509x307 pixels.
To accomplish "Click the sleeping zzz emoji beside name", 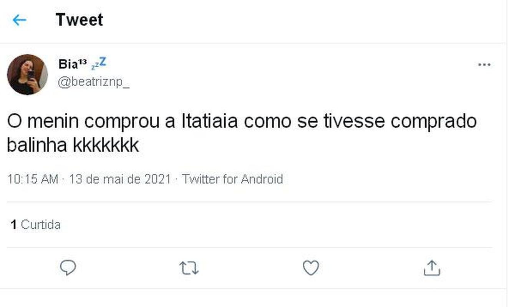I will point(99,64).
